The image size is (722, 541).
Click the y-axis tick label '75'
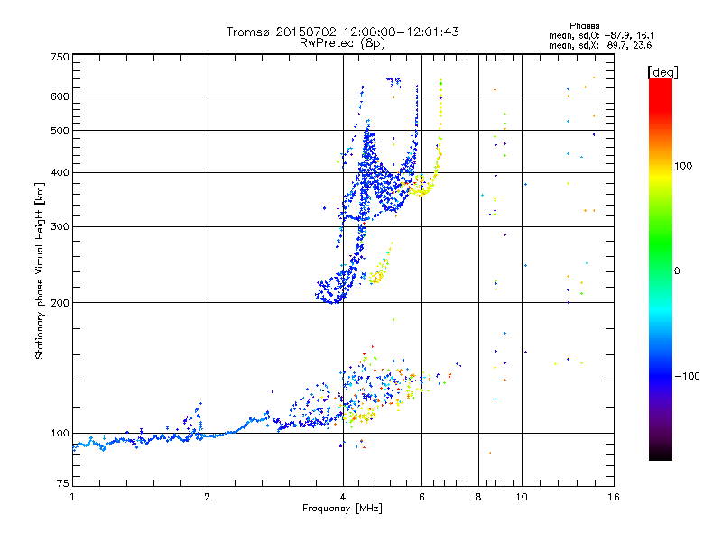63,483
